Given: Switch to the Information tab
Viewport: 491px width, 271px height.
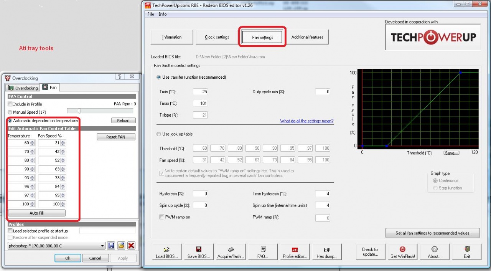Looking at the screenshot, I should pos(172,37).
